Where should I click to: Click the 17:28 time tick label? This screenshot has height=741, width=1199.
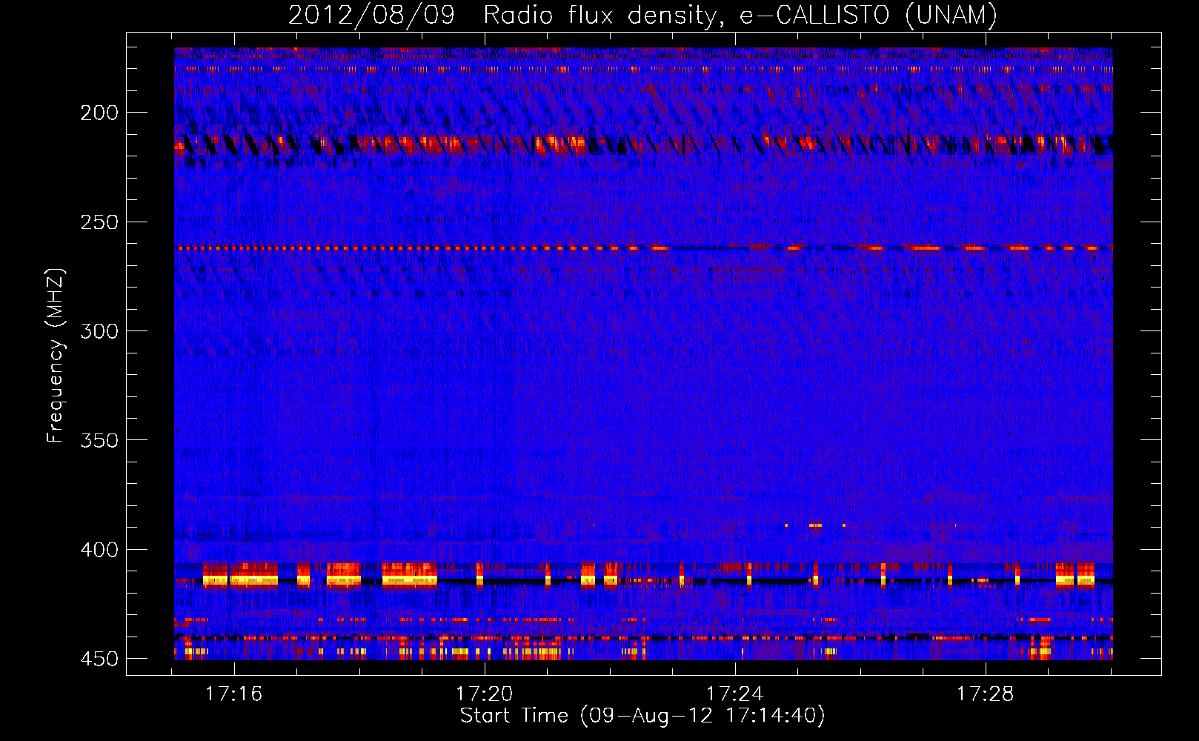point(986,694)
